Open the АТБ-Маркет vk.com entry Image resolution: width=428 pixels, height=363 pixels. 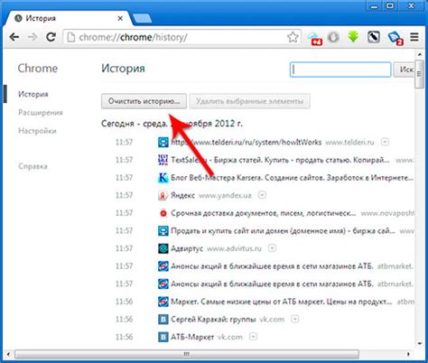point(192,337)
